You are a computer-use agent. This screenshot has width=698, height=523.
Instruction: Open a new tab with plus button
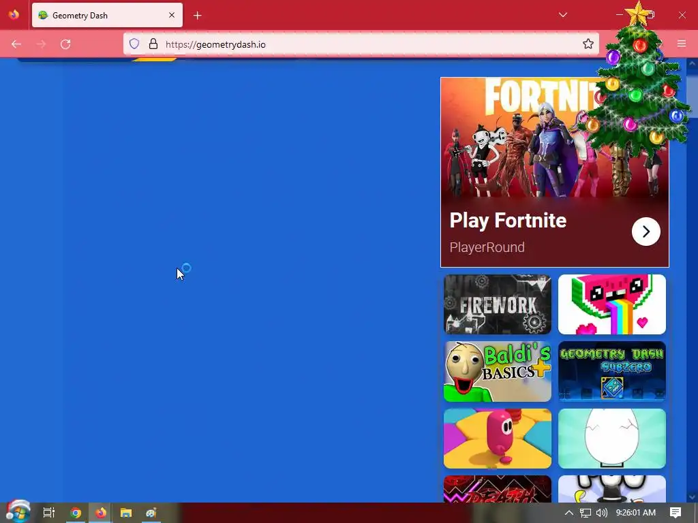pos(197,16)
